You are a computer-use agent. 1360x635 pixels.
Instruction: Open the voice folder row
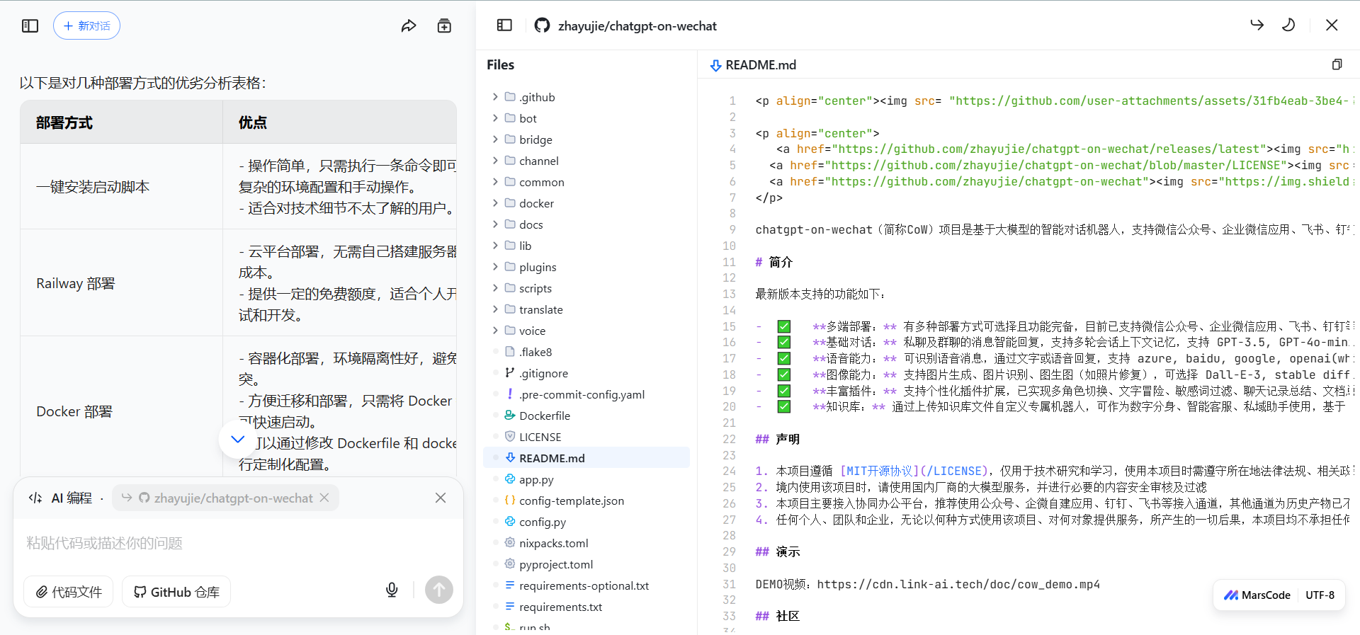pyautogui.click(x=586, y=331)
